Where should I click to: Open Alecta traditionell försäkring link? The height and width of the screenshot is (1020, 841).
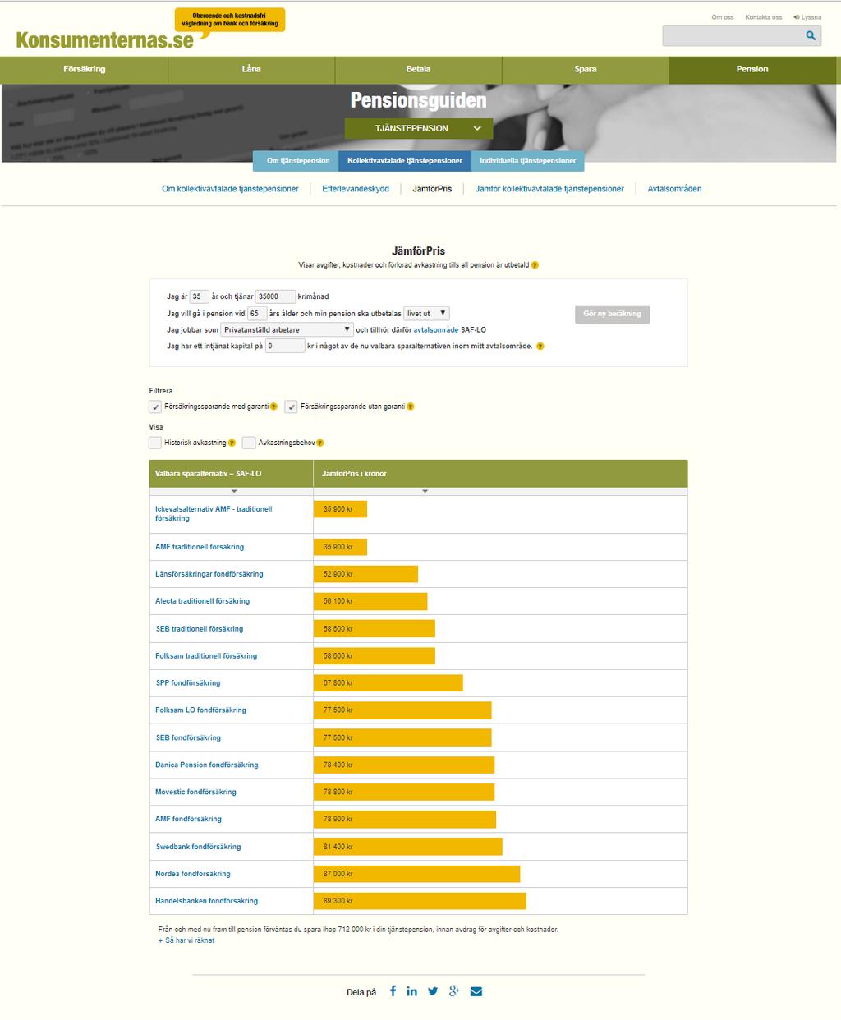click(x=202, y=601)
